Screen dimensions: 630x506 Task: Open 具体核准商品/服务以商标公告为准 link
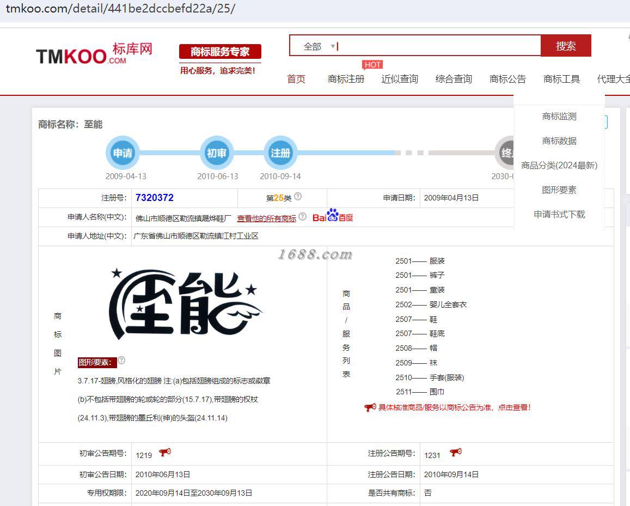pos(455,407)
